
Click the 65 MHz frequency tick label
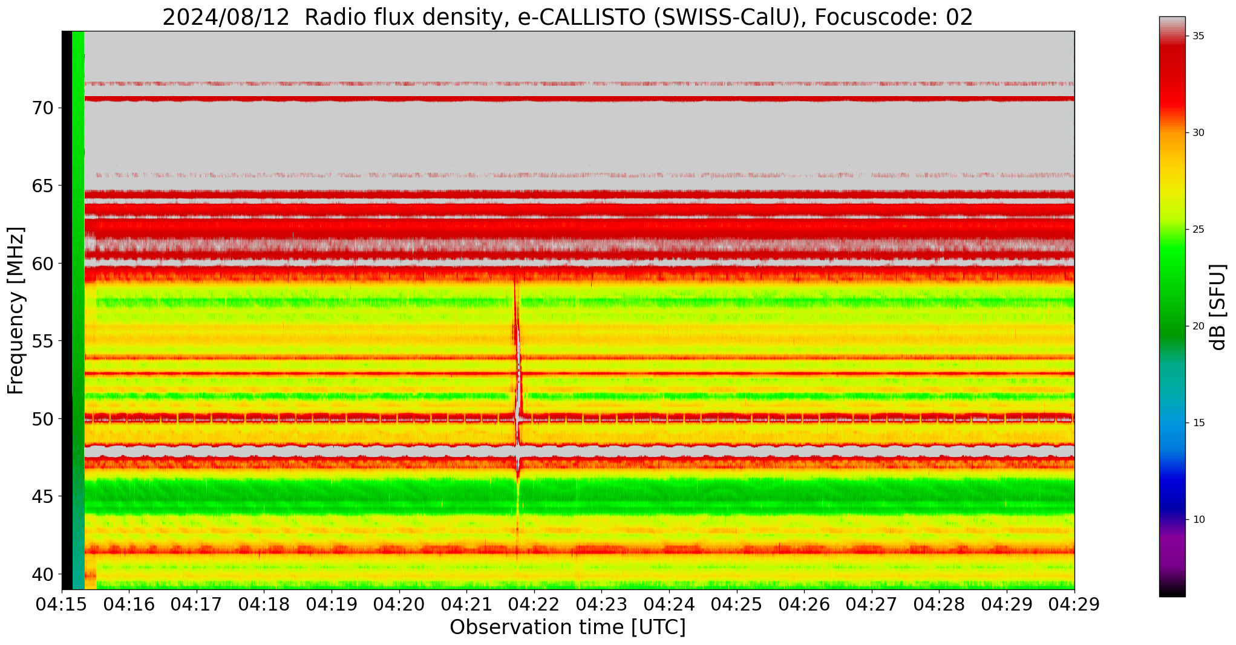coord(42,186)
